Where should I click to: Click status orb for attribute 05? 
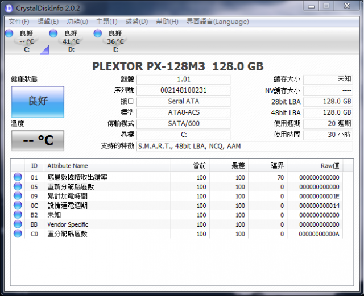pyautogui.click(x=18, y=186)
